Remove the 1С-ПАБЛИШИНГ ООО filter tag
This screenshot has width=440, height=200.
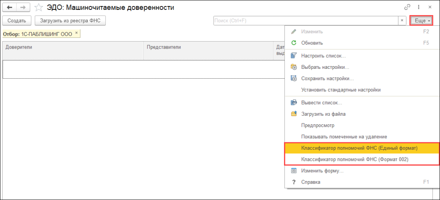[76, 33]
